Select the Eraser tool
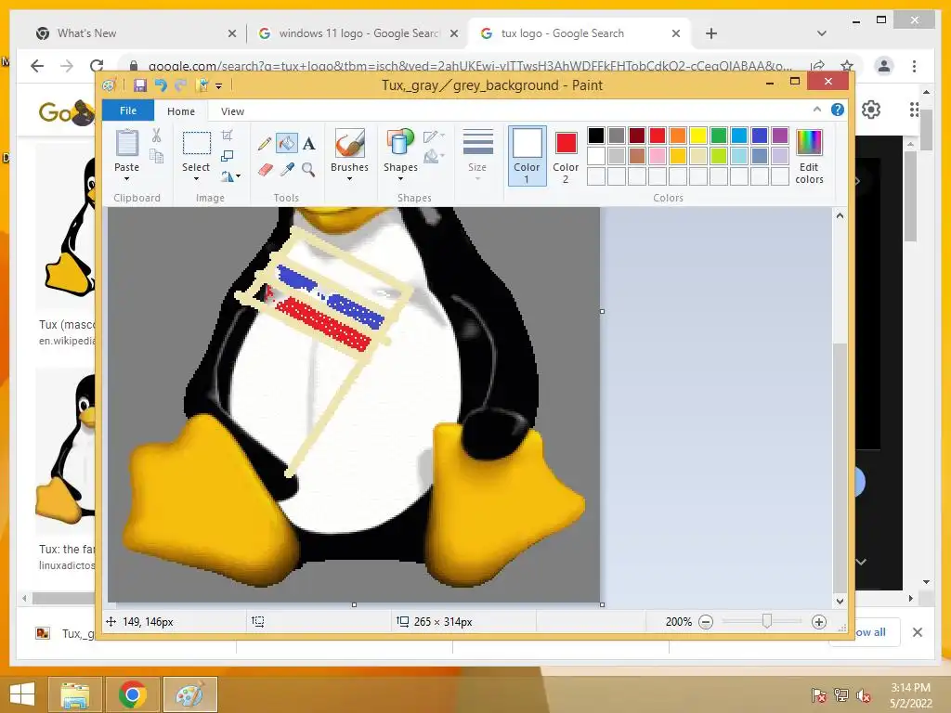The width and height of the screenshot is (951, 713). 265,170
